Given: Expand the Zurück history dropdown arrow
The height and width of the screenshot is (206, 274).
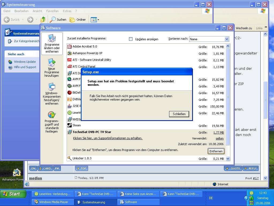Looking at the screenshot, I should click(x=23, y=20).
